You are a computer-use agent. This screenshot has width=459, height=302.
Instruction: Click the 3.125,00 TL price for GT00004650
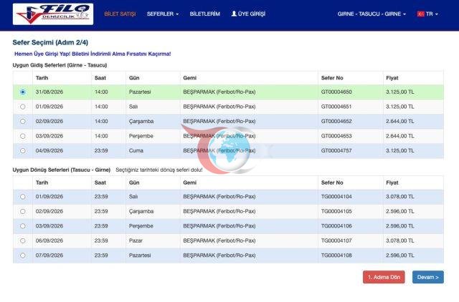click(400, 92)
